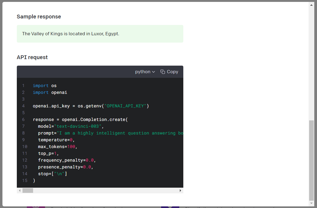This screenshot has width=317, height=208.
Task: Click the "text-davinci-003" model string
Action: tap(78, 126)
